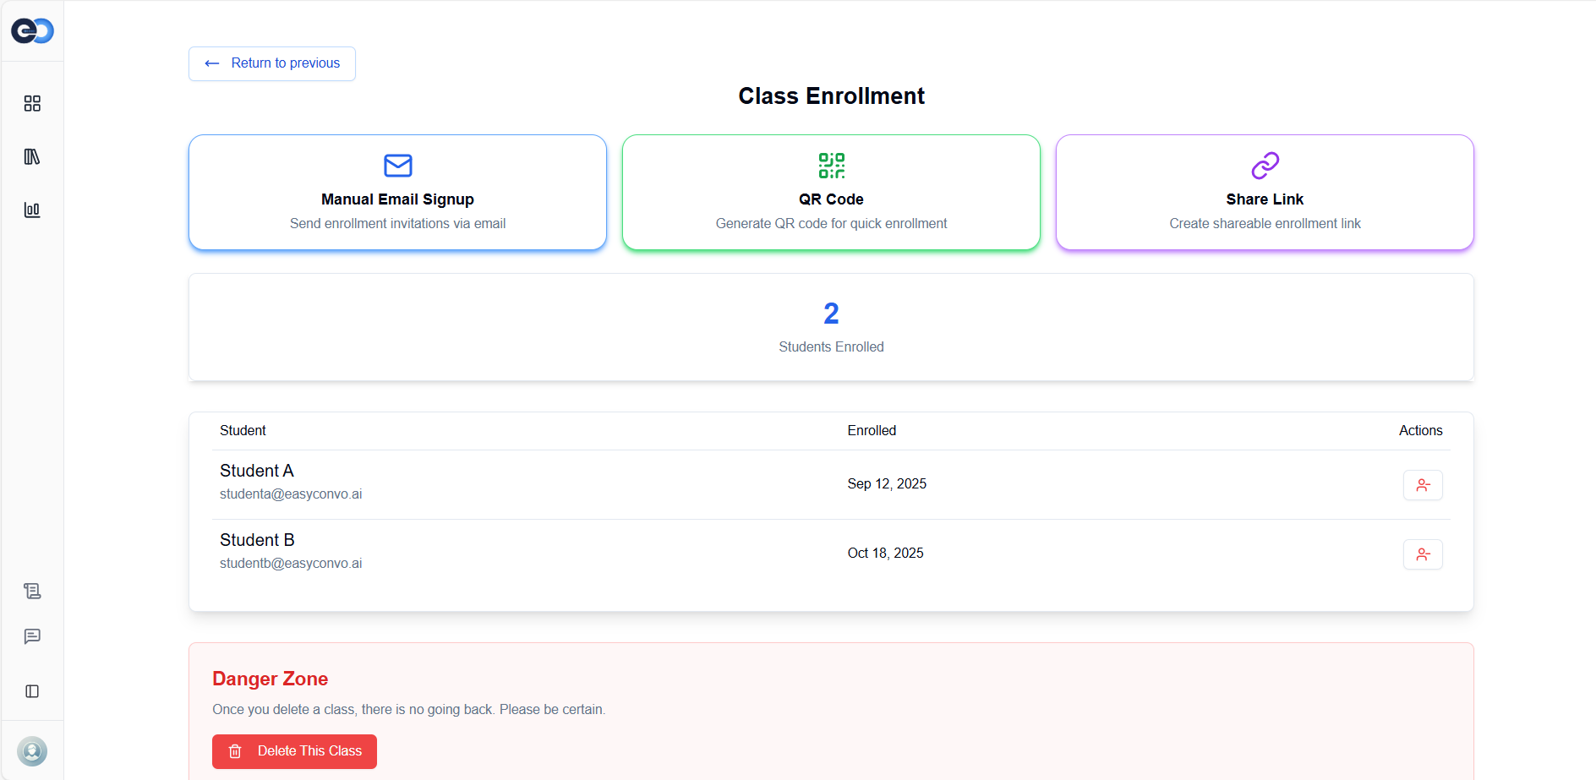Open the analytics chart icon in sidebar
The width and height of the screenshot is (1596, 780).
(x=32, y=210)
